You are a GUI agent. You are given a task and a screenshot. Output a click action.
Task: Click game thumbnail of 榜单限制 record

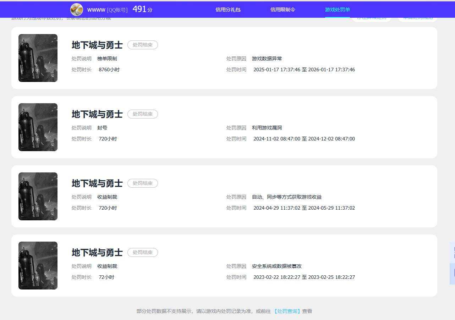click(x=38, y=58)
